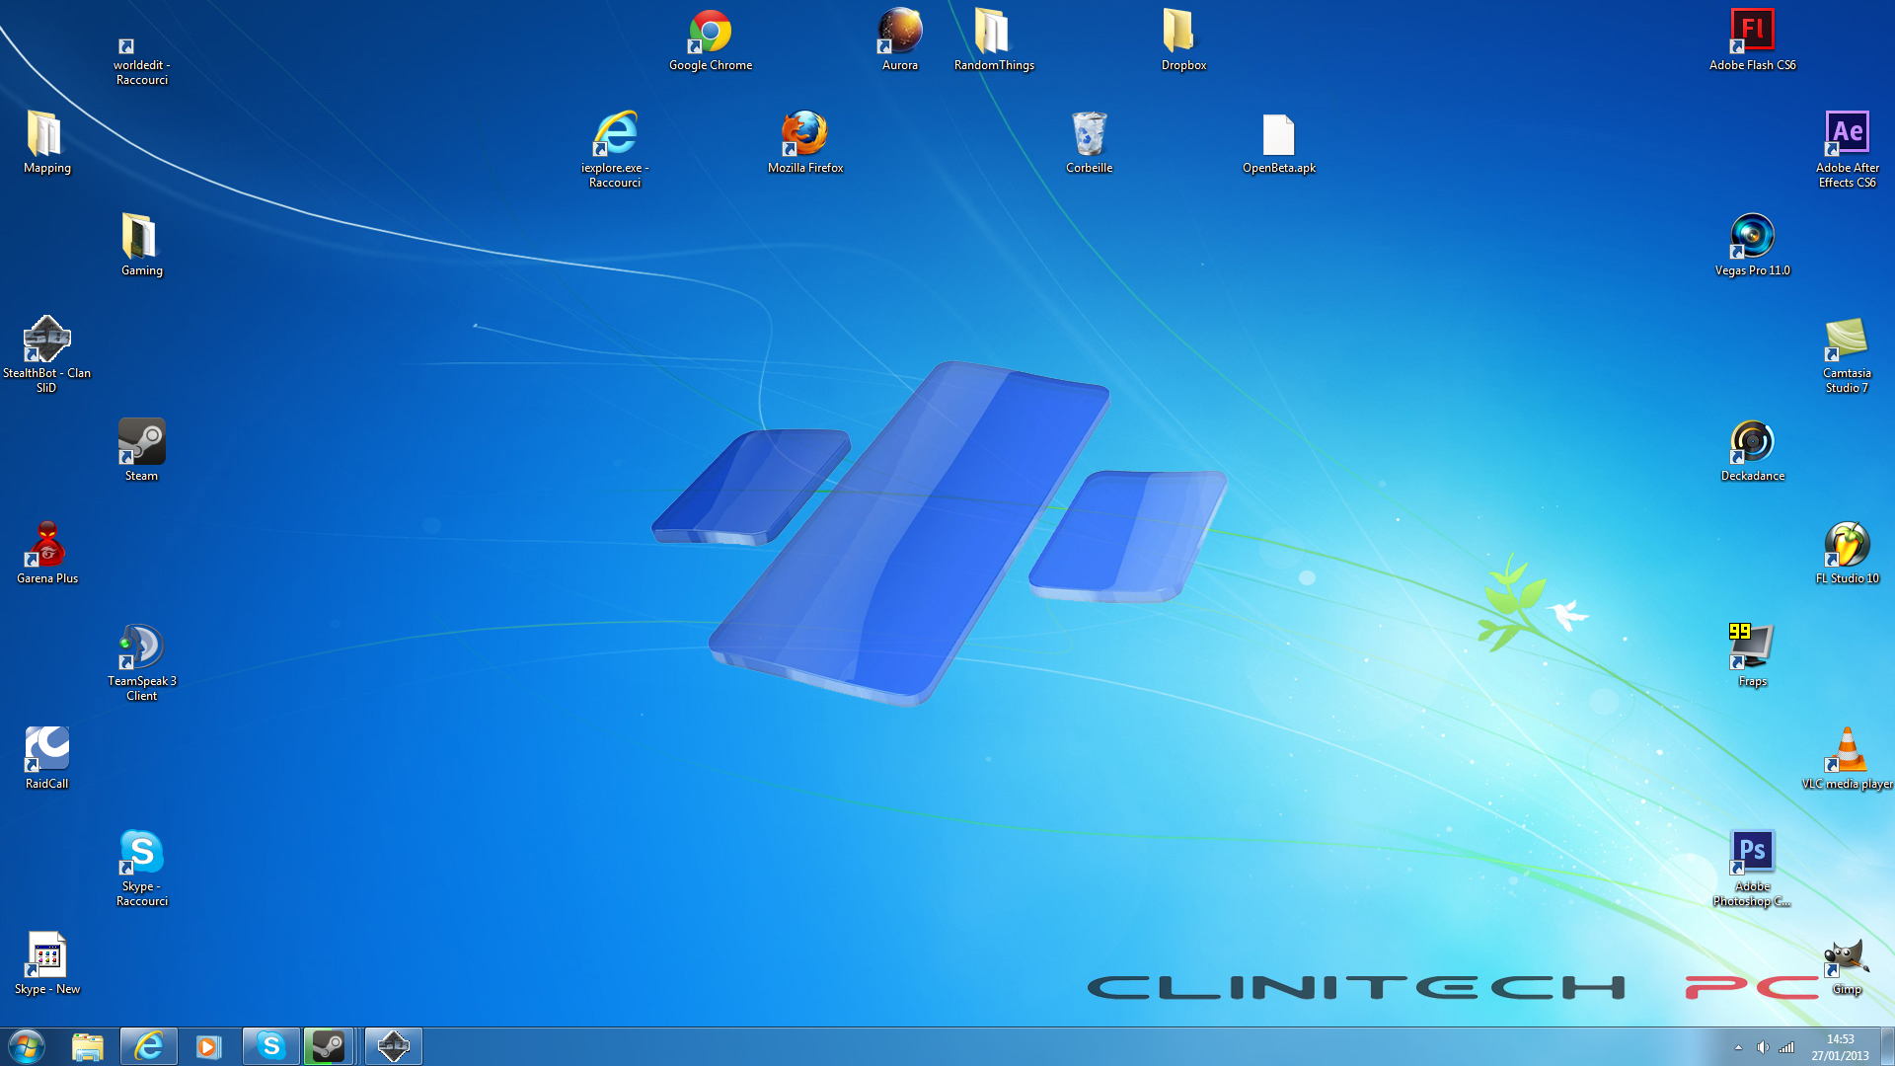Click the Camtasia Studio 7 shortcut

(1848, 354)
